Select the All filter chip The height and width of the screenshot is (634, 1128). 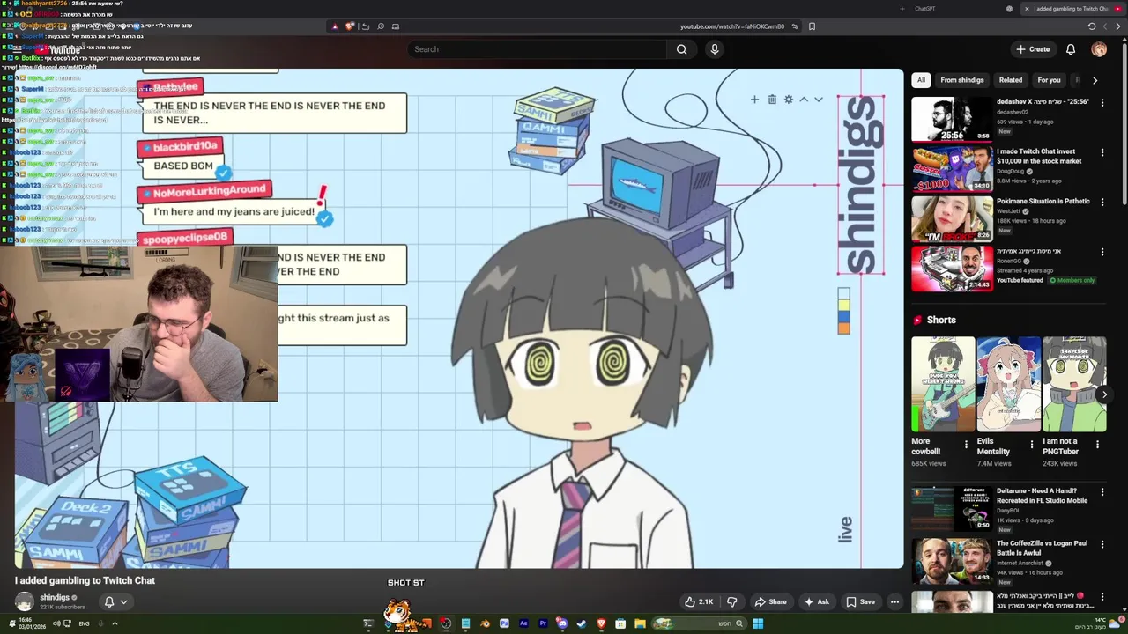(x=921, y=80)
